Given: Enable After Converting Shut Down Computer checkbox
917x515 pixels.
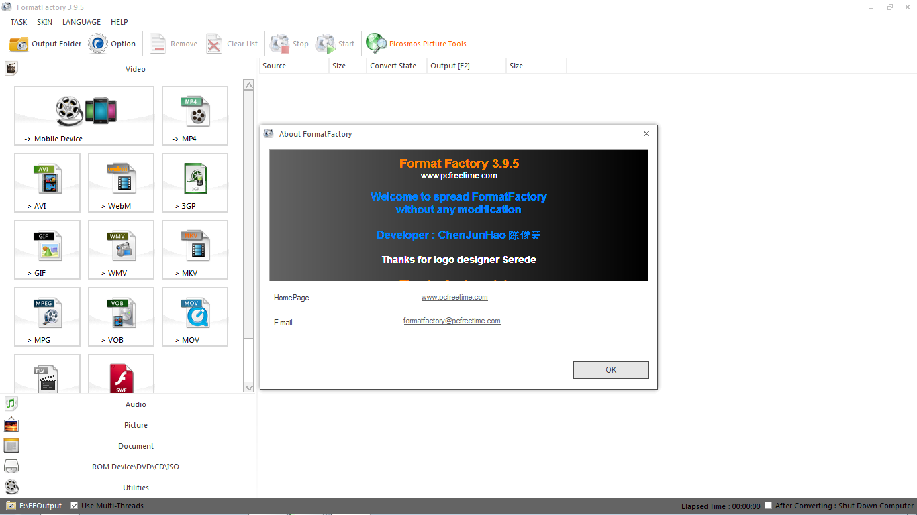Looking at the screenshot, I should [x=768, y=505].
